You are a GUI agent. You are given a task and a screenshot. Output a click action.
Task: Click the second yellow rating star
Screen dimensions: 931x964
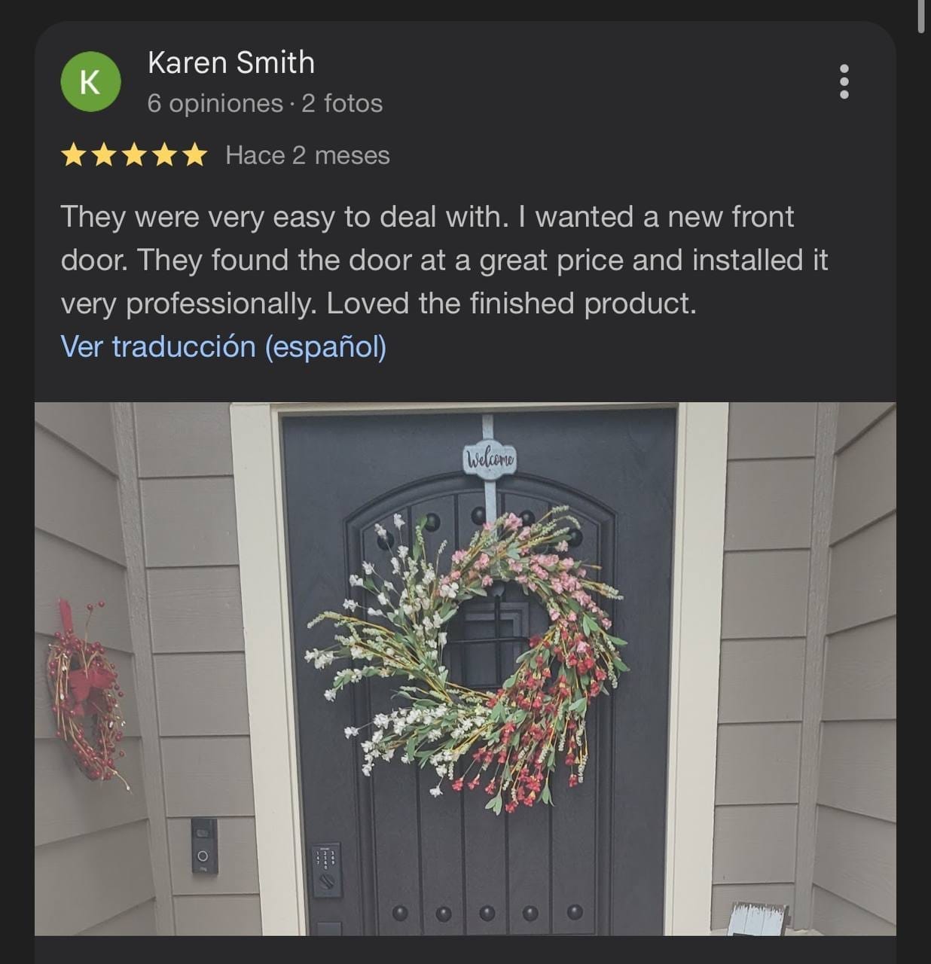104,155
